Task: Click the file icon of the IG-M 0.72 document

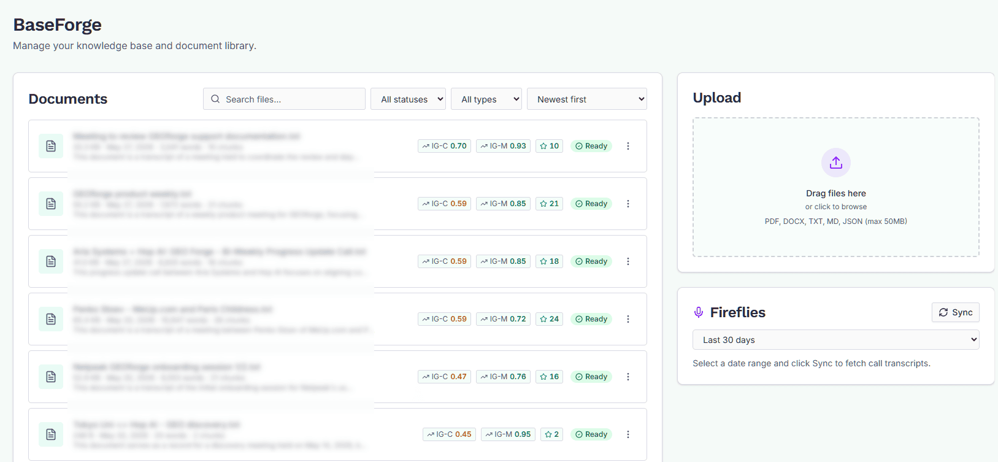Action: pyautogui.click(x=51, y=319)
